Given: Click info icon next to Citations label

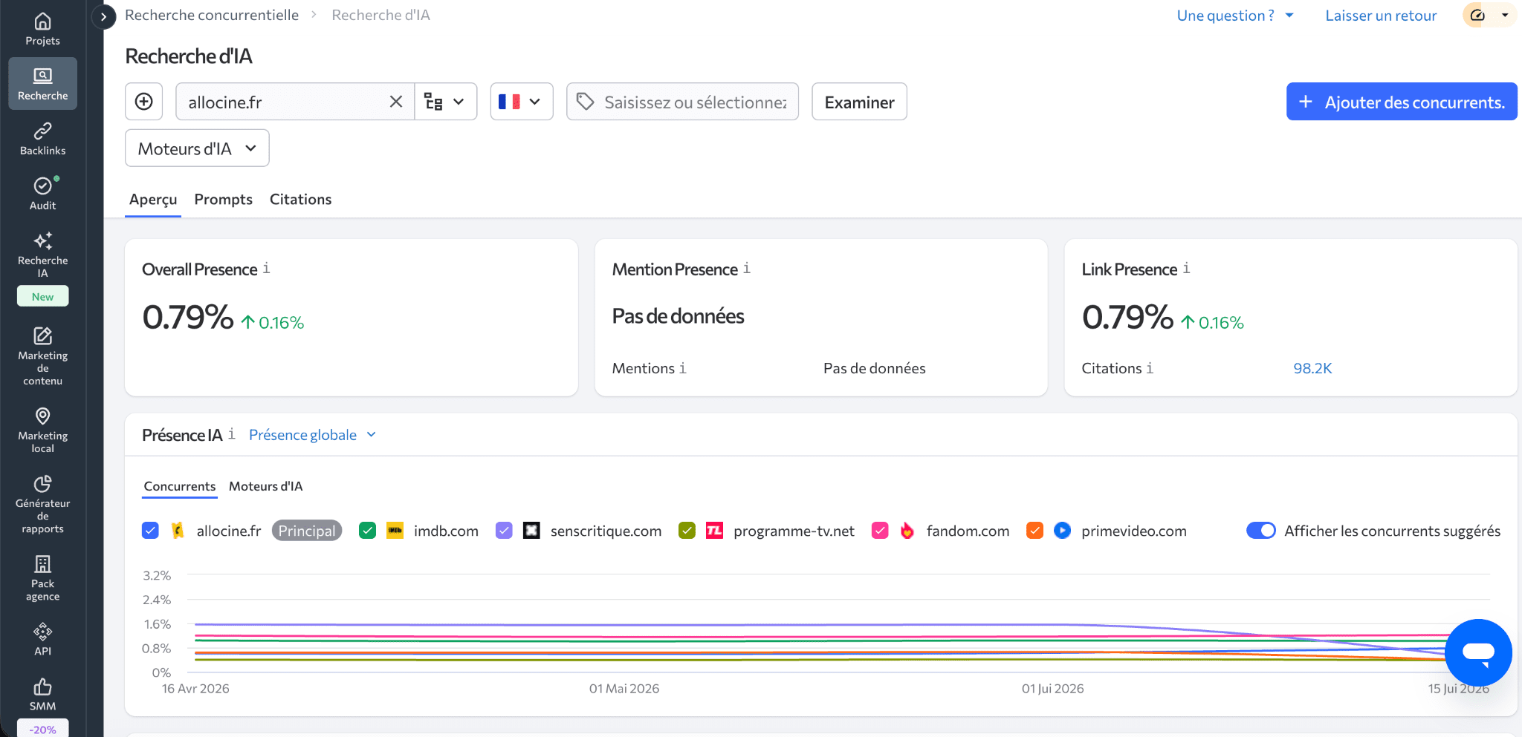Looking at the screenshot, I should coord(1150,368).
